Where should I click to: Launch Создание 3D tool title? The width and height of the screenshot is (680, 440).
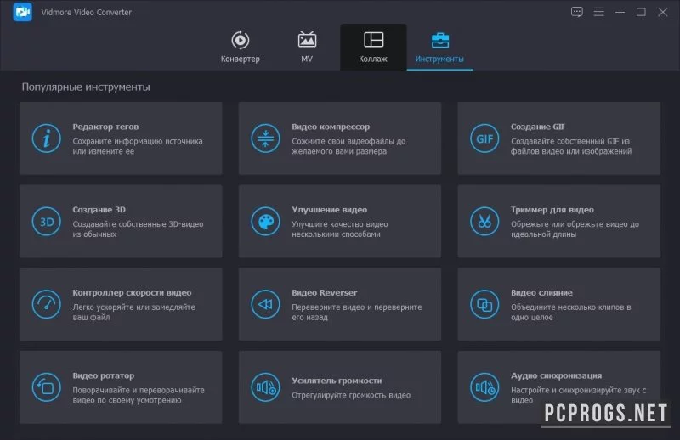(99, 209)
